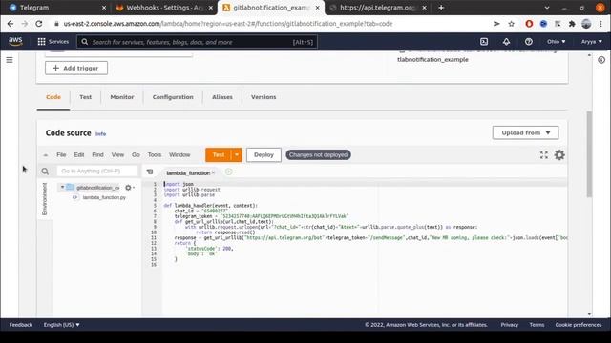The width and height of the screenshot is (611, 343).
Task: Click the browser profile avatar
Action: [586, 24]
